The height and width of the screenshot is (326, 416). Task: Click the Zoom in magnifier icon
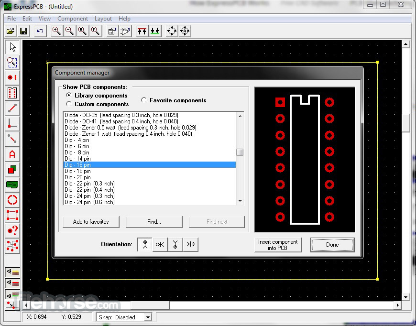(56, 31)
